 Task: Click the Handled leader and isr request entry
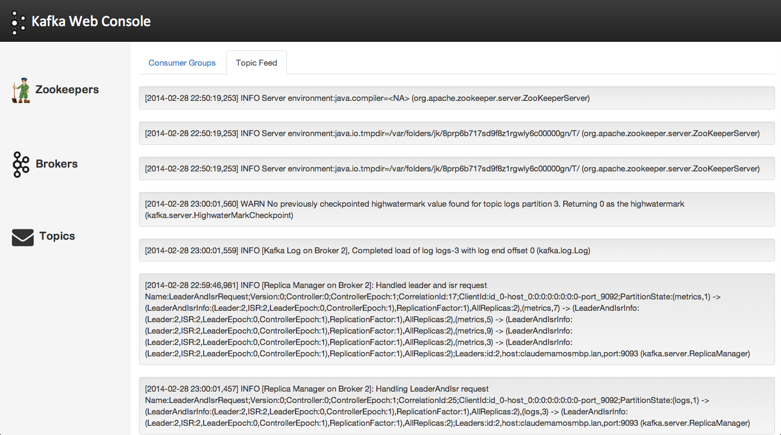457,319
